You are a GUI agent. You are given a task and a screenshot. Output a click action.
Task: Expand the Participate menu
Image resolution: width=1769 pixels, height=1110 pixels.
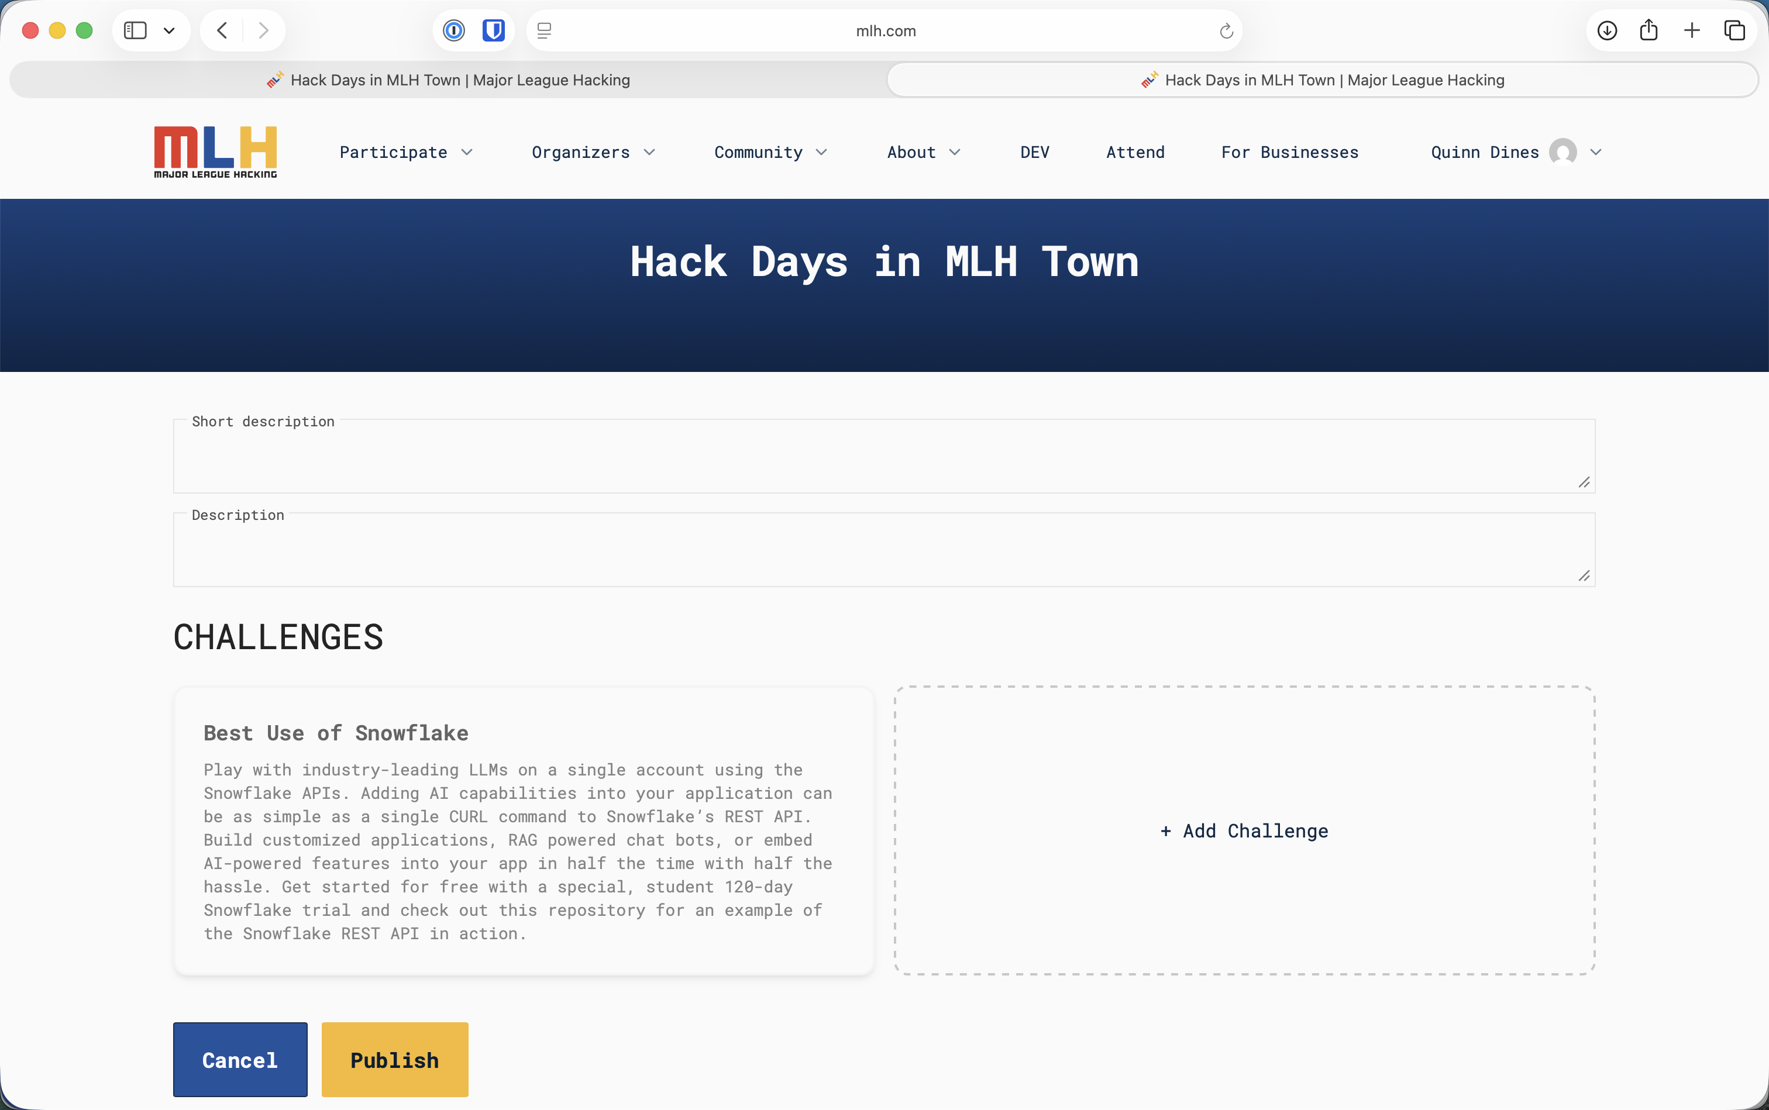pyautogui.click(x=406, y=152)
